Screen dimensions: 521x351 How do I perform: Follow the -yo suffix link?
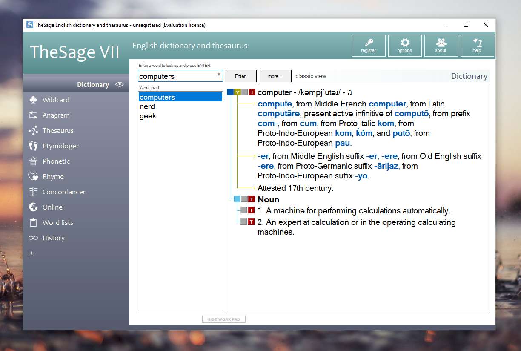point(361,175)
